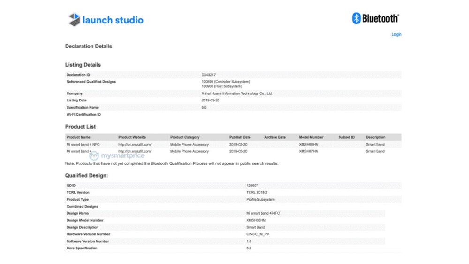Click the Publish Date column header
This screenshot has height=264, width=469.
(240, 137)
